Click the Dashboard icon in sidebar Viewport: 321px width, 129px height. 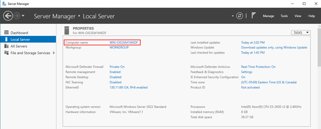pyautogui.click(x=7, y=32)
